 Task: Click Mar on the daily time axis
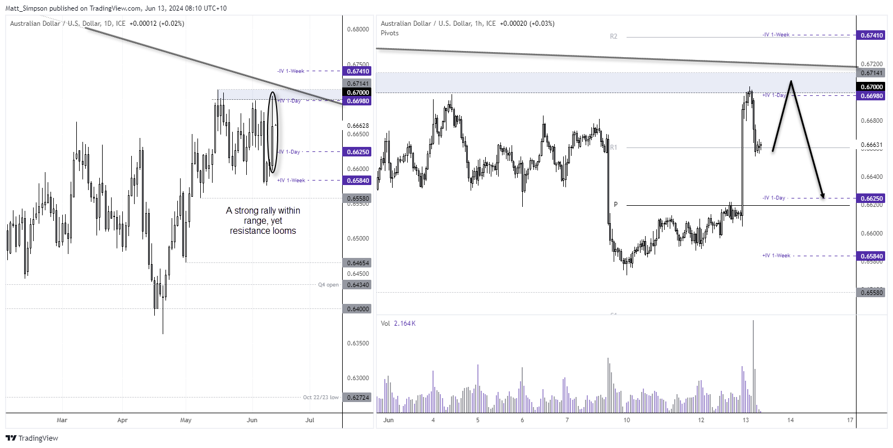coord(62,420)
